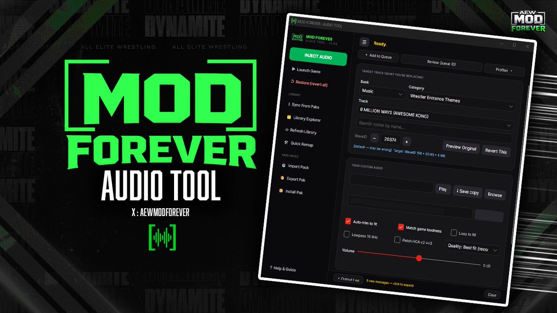
Task: Enable Lowpass 16 kHz checkbox
Action: pyautogui.click(x=347, y=234)
